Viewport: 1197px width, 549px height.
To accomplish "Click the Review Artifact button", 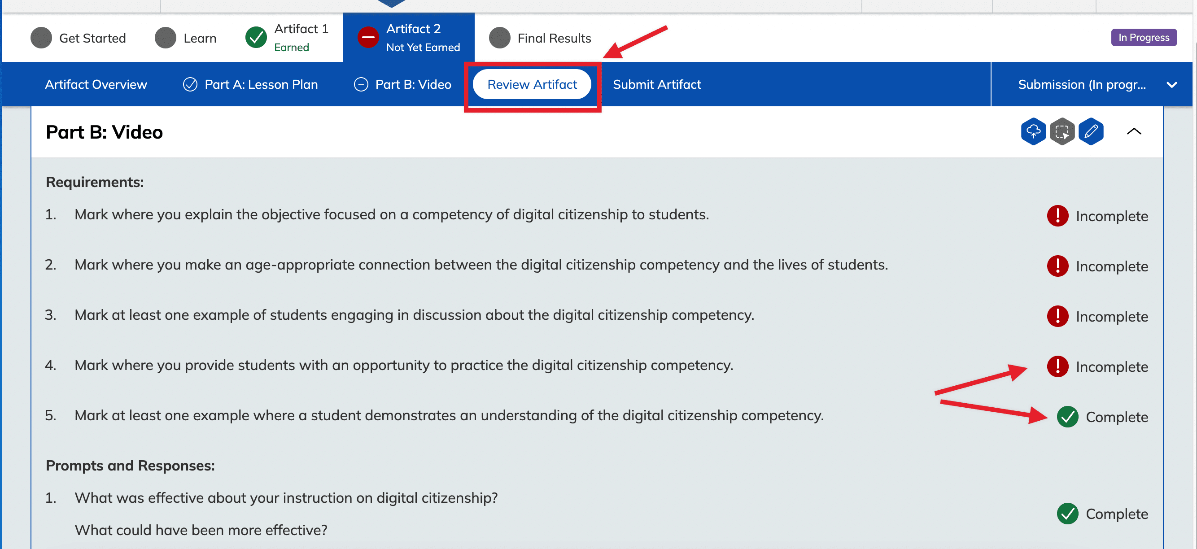I will [532, 84].
